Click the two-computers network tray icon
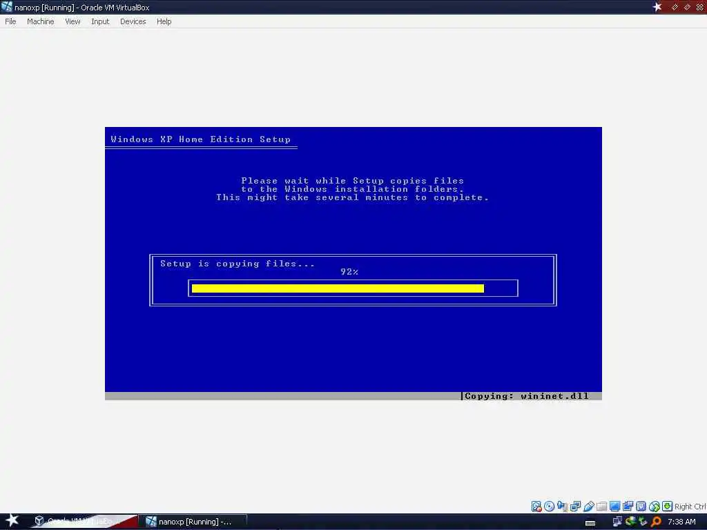Image resolution: width=707 pixels, height=530 pixels. pos(617,522)
